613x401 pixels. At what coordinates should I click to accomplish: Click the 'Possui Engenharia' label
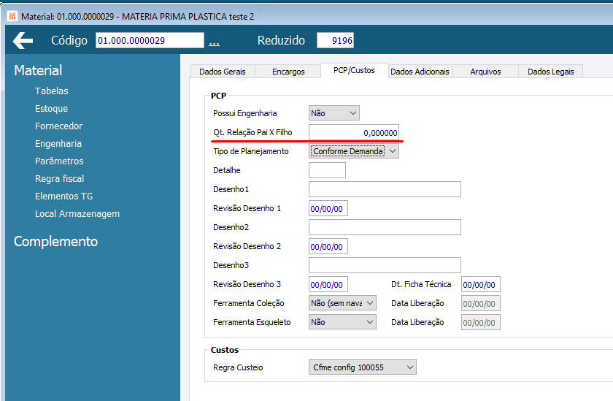click(244, 113)
